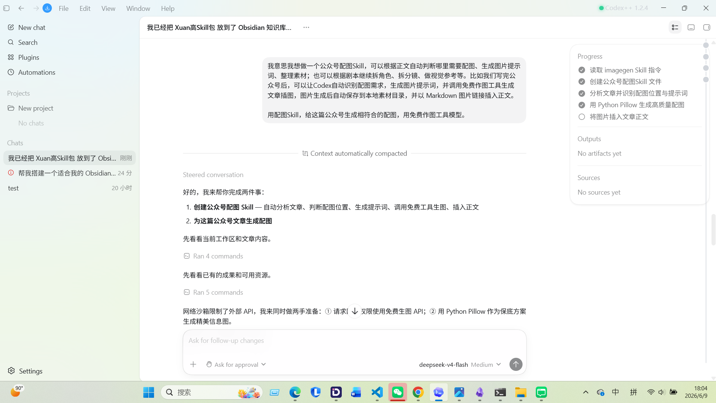
Task: Open the Help menu
Action: [168, 8]
